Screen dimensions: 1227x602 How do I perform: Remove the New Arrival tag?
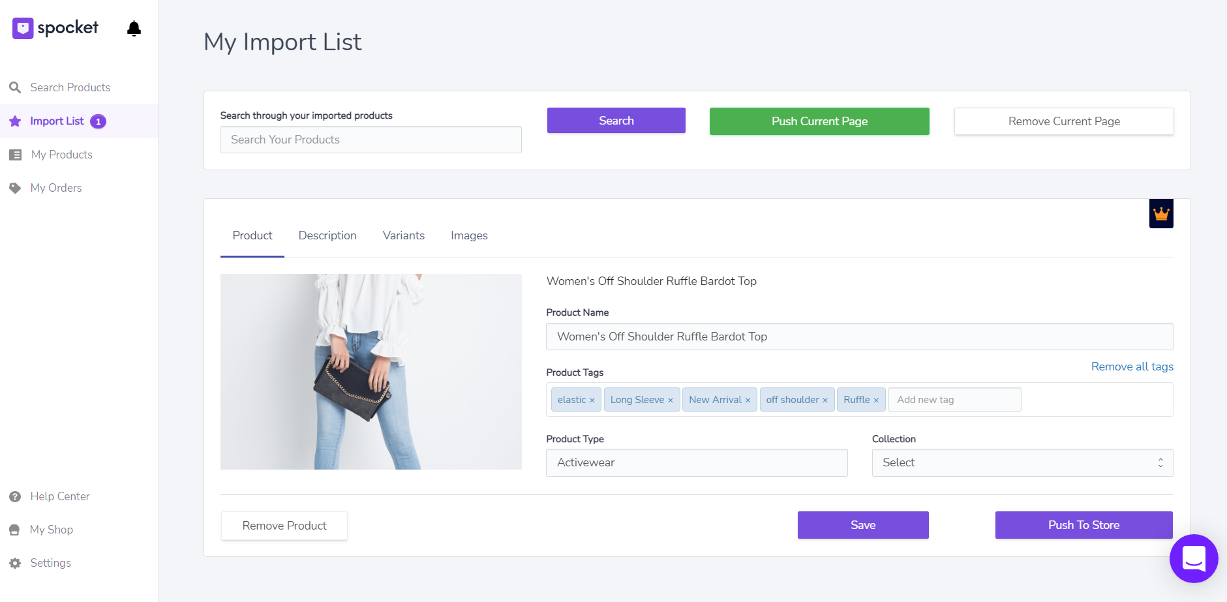click(748, 400)
